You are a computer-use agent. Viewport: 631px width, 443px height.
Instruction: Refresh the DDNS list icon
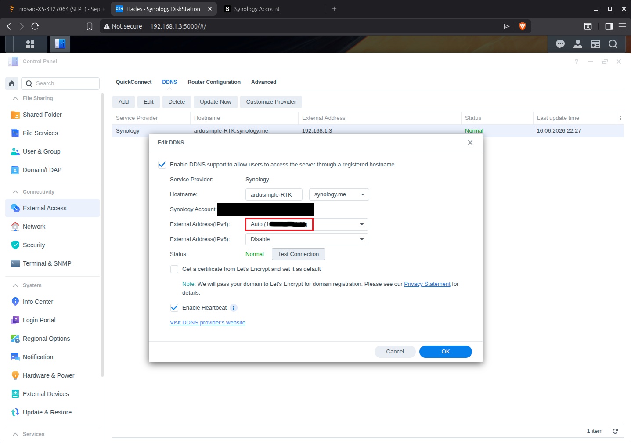pyautogui.click(x=615, y=431)
